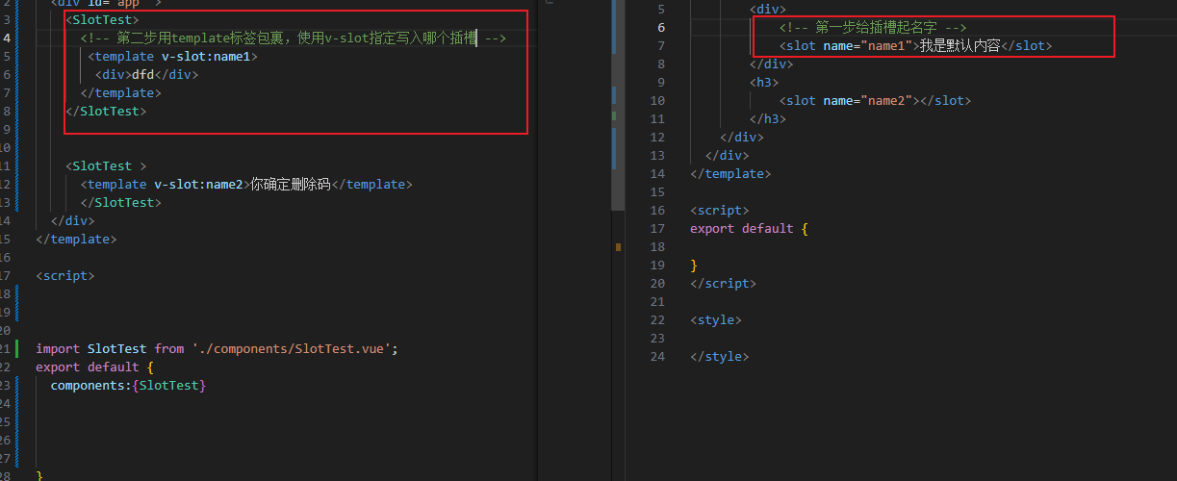Click the import SlotTest from line
The height and width of the screenshot is (481, 1177).
[x=217, y=348]
